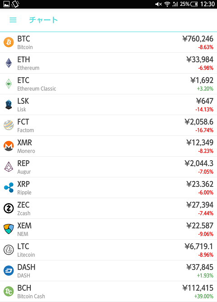Tap the blue Lisk crystal icon

[9, 105]
